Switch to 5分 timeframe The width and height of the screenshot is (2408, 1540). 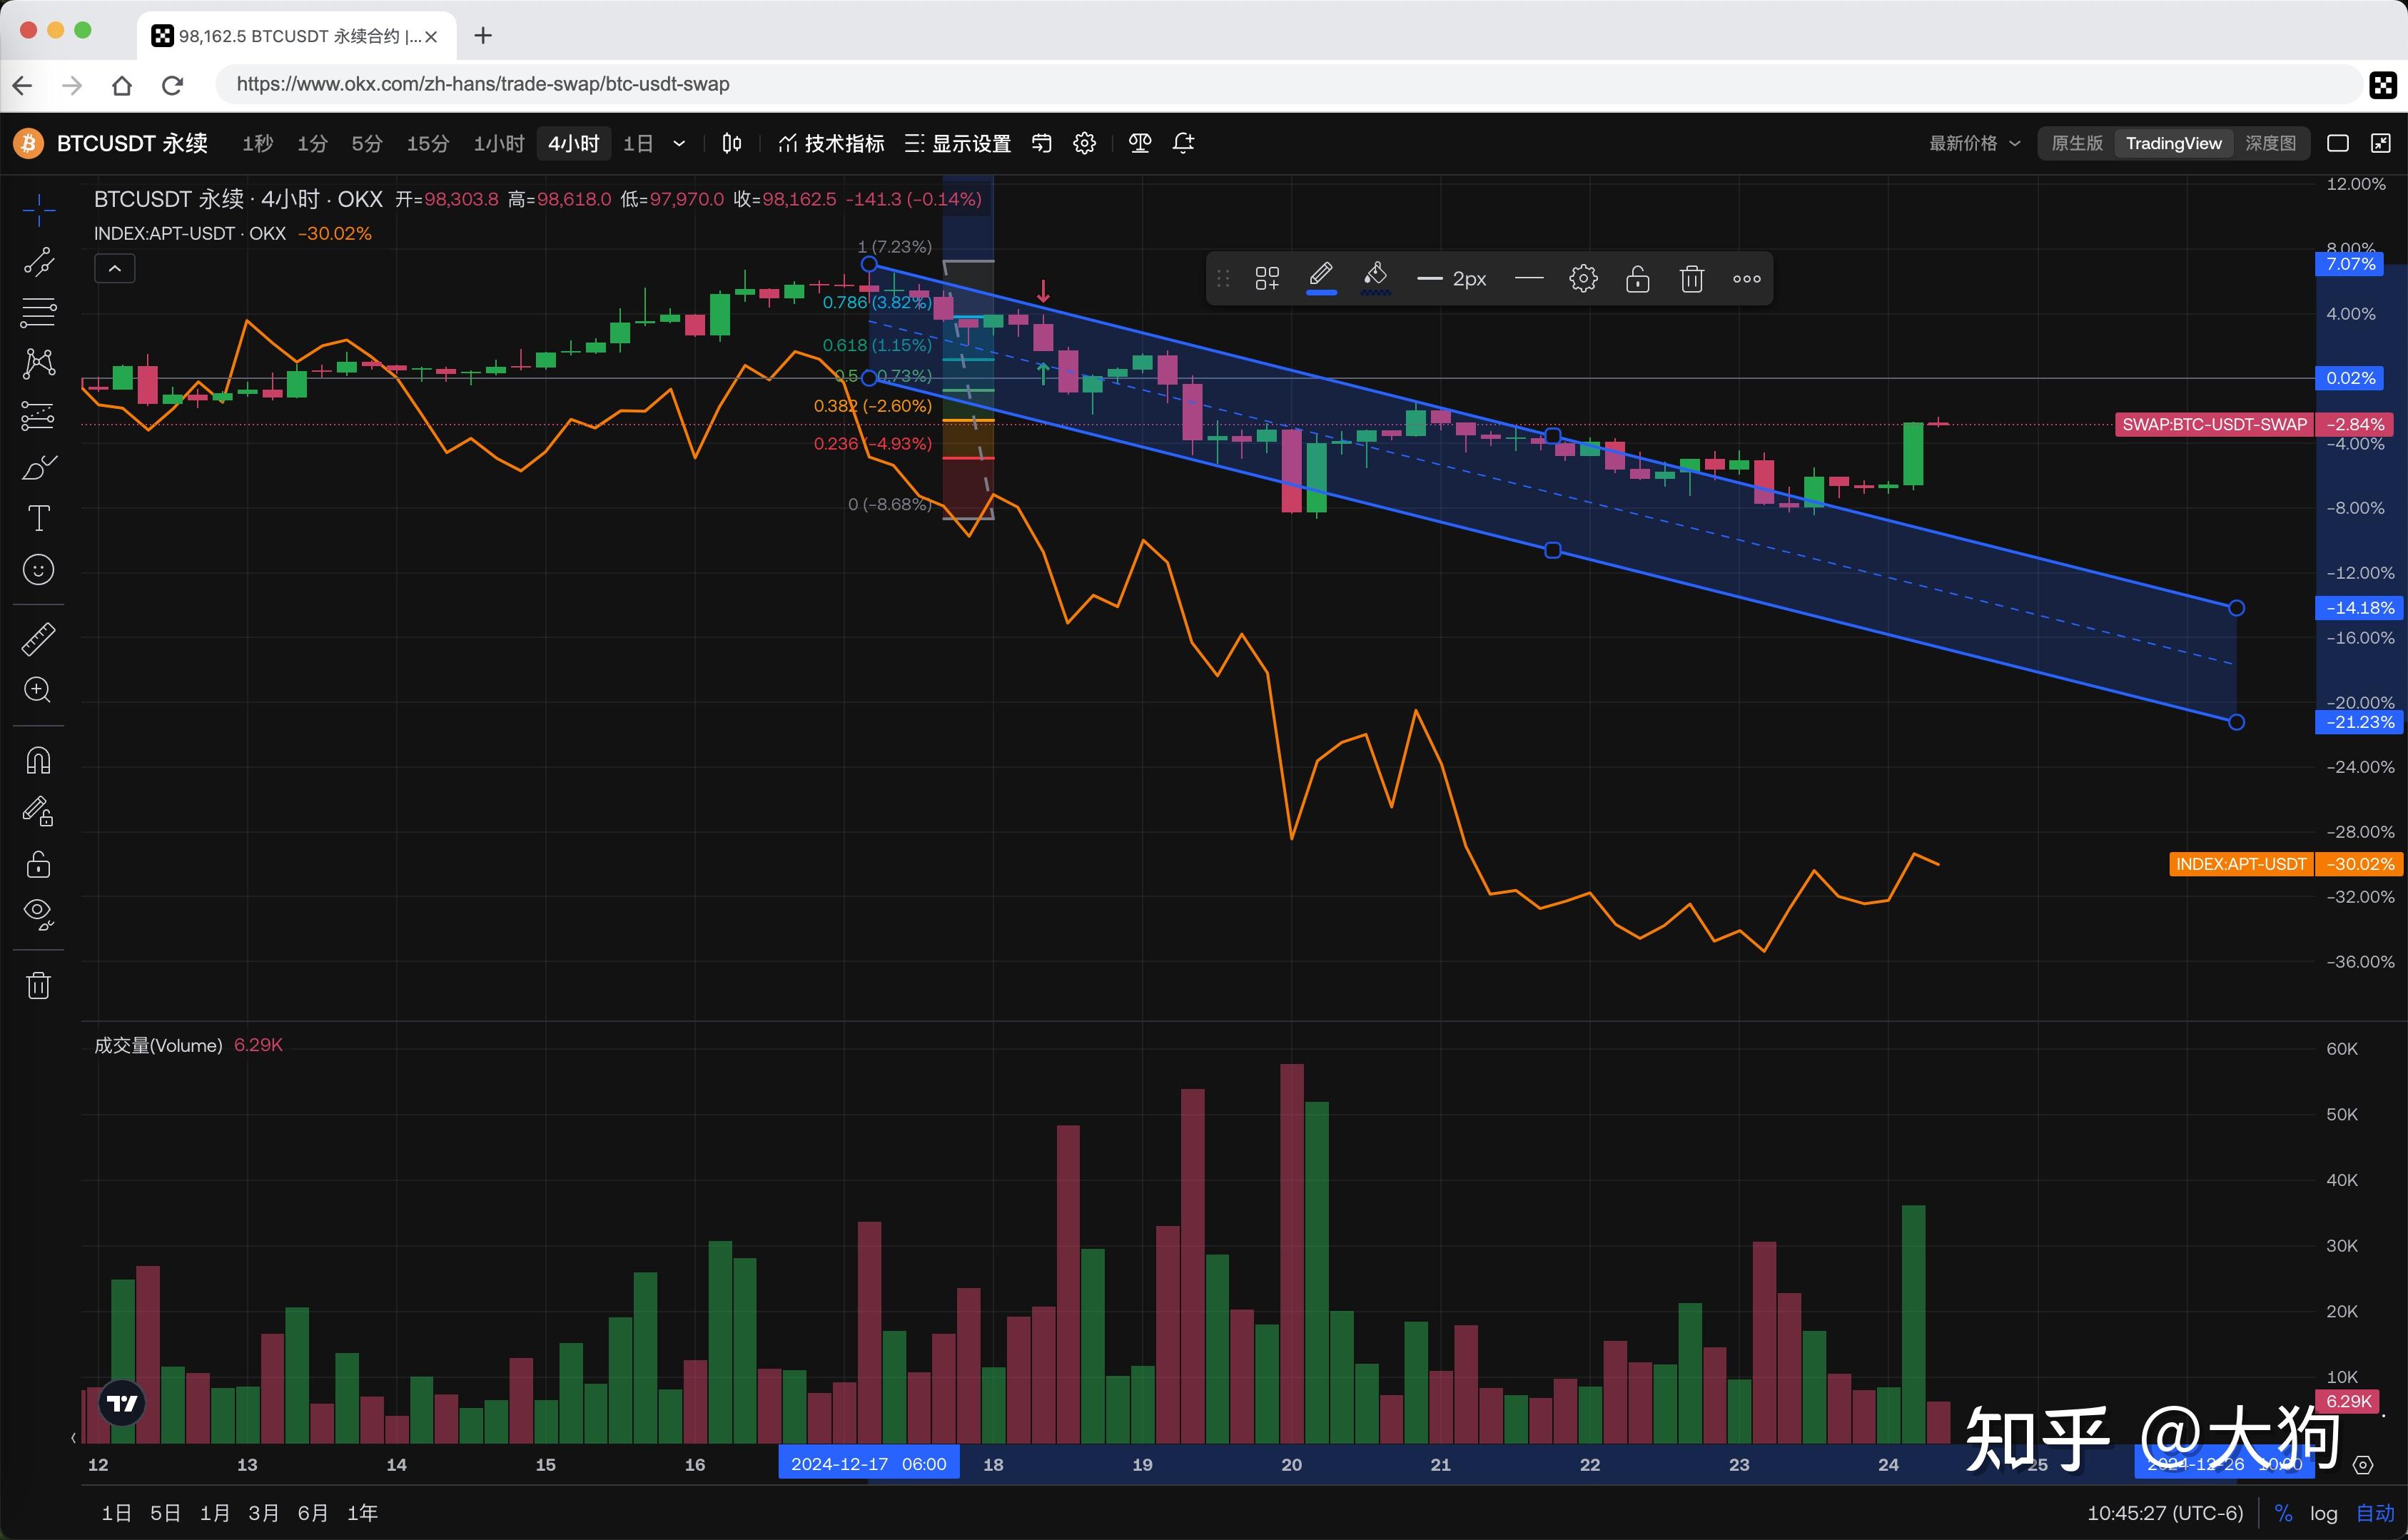(x=367, y=143)
